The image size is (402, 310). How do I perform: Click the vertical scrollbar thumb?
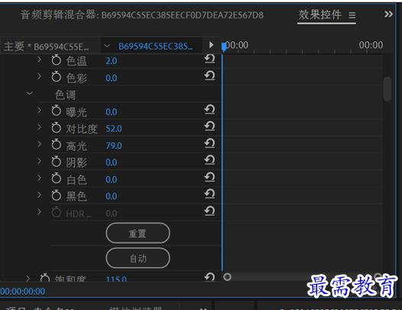click(387, 89)
